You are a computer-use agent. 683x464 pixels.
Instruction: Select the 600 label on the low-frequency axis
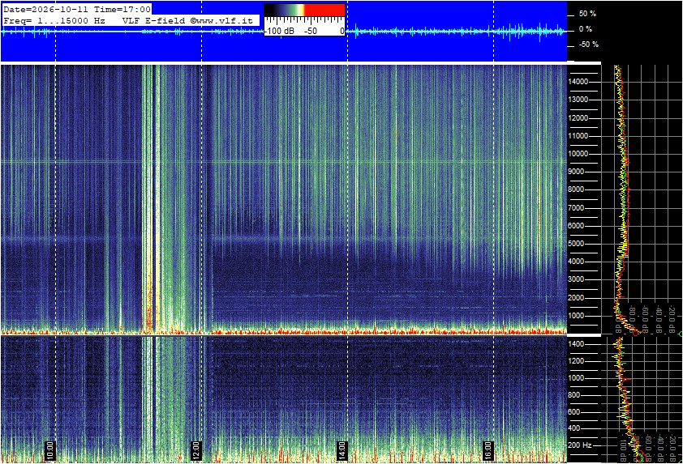(574, 412)
